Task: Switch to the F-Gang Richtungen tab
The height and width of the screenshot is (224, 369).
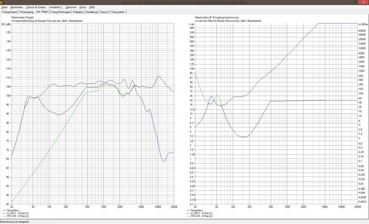Action: [x=60, y=12]
